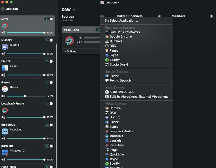This screenshot has height=168, width=216.
Task: Choose Select Application... from the menu
Action: pyautogui.click(x=137, y=20)
